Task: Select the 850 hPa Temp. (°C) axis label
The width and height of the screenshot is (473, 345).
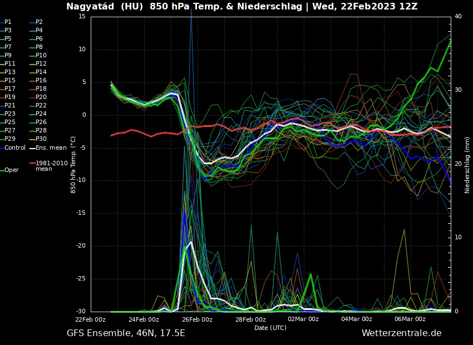Action: (x=73, y=165)
